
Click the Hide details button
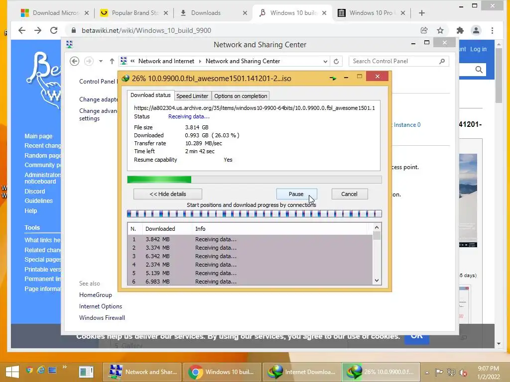[x=167, y=194]
